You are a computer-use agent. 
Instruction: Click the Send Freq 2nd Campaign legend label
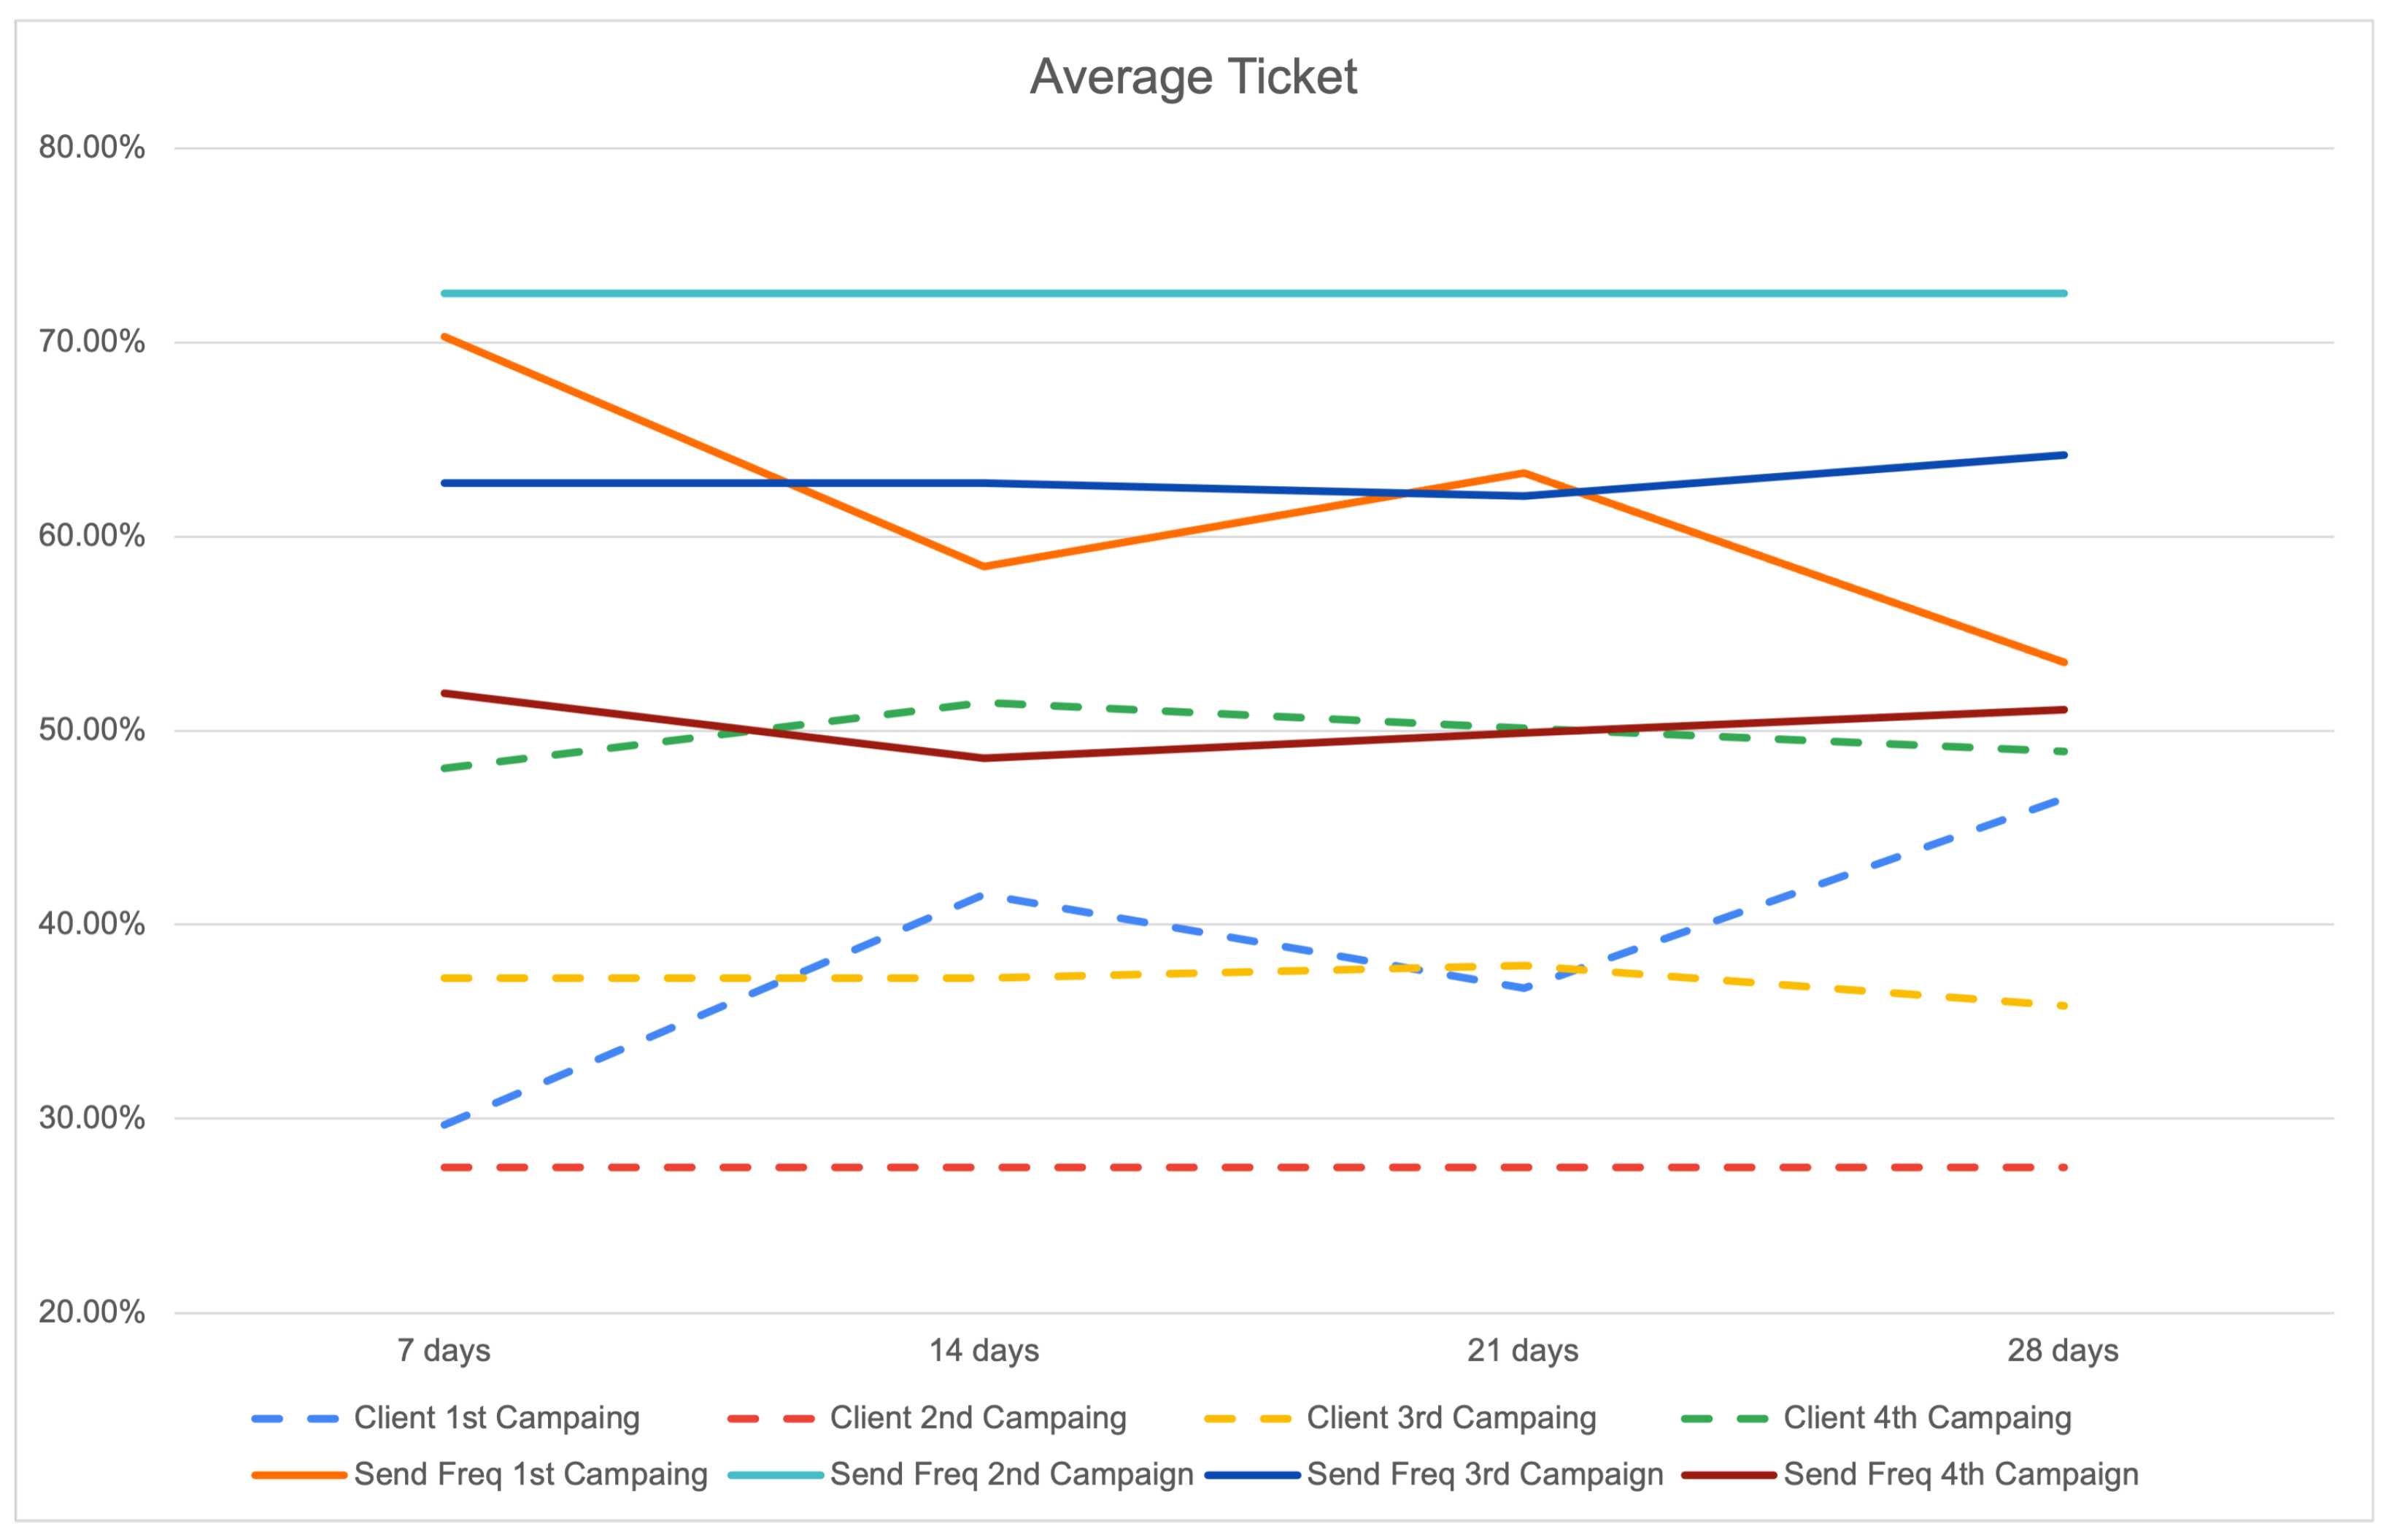(x=1011, y=1474)
